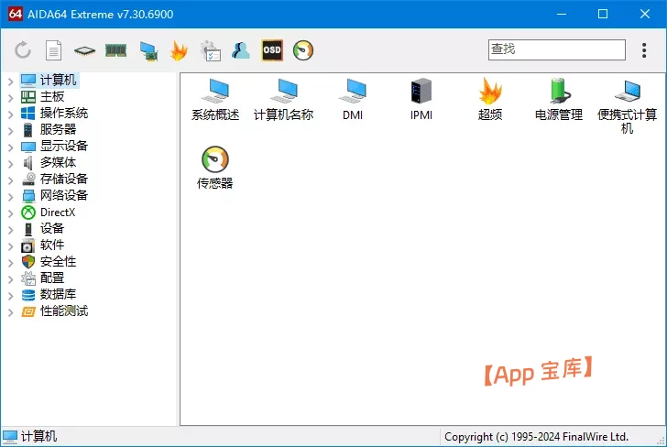This screenshot has height=447, width=667.
Task: Select 显示设备 in the sidebar tree
Action: [54, 146]
